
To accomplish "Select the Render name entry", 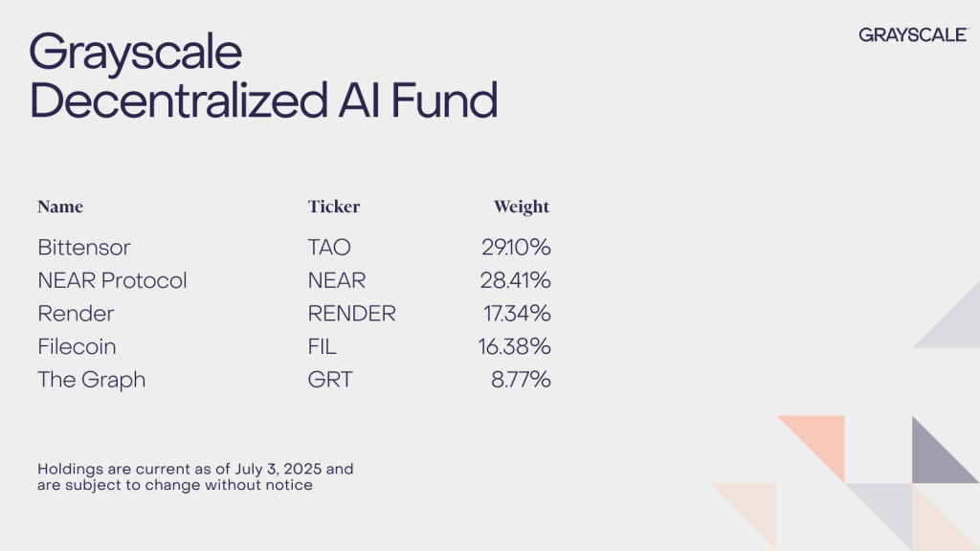I will (76, 314).
